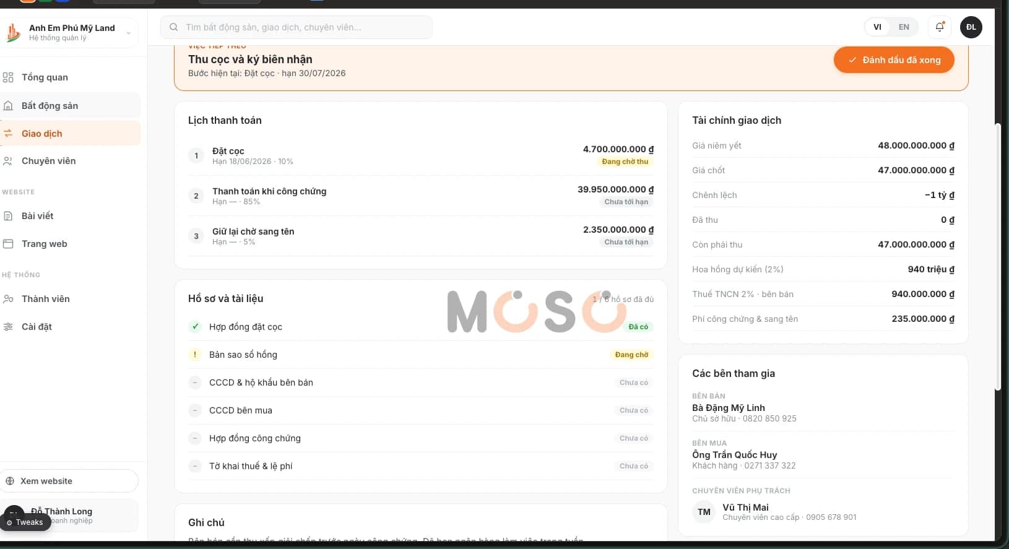This screenshot has width=1009, height=549.
Task: Click the dash icon beside Hợp đồng công chứng
Action: (x=195, y=438)
